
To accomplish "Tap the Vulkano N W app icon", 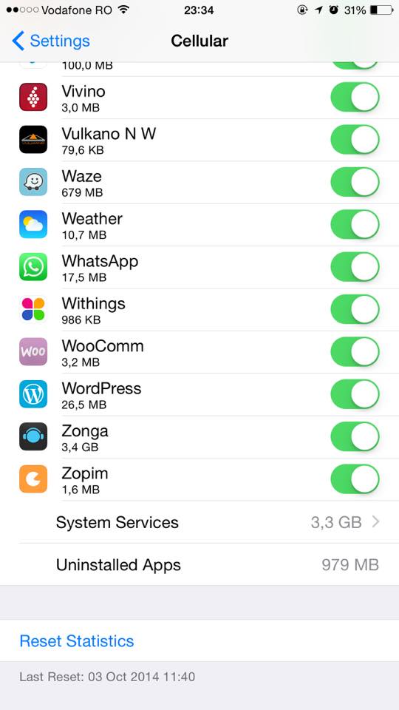I will [x=33, y=140].
